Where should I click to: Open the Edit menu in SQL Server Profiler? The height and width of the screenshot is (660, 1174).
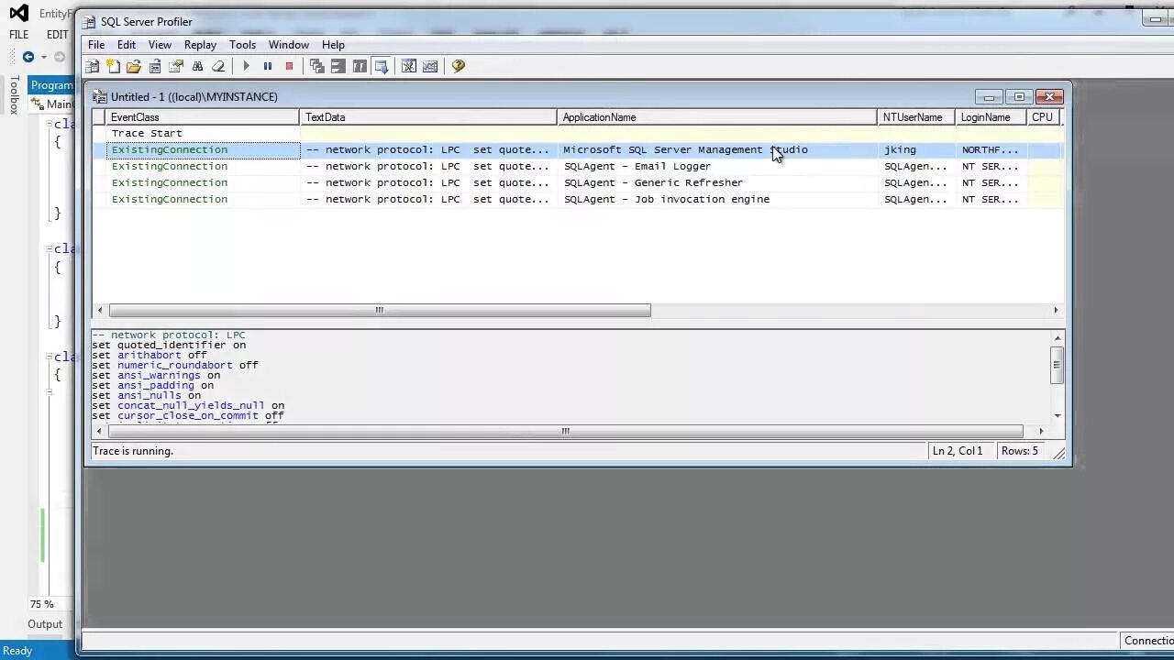[x=127, y=44]
